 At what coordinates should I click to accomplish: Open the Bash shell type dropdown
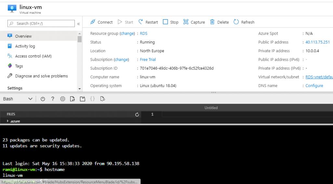click(x=18, y=99)
